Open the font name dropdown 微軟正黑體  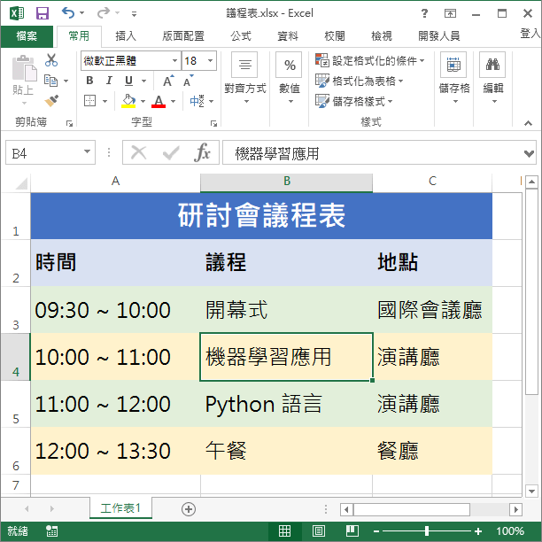pos(175,61)
